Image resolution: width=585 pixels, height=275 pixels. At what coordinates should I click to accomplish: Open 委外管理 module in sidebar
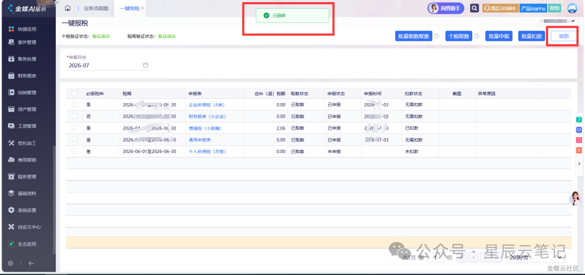pyautogui.click(x=22, y=42)
